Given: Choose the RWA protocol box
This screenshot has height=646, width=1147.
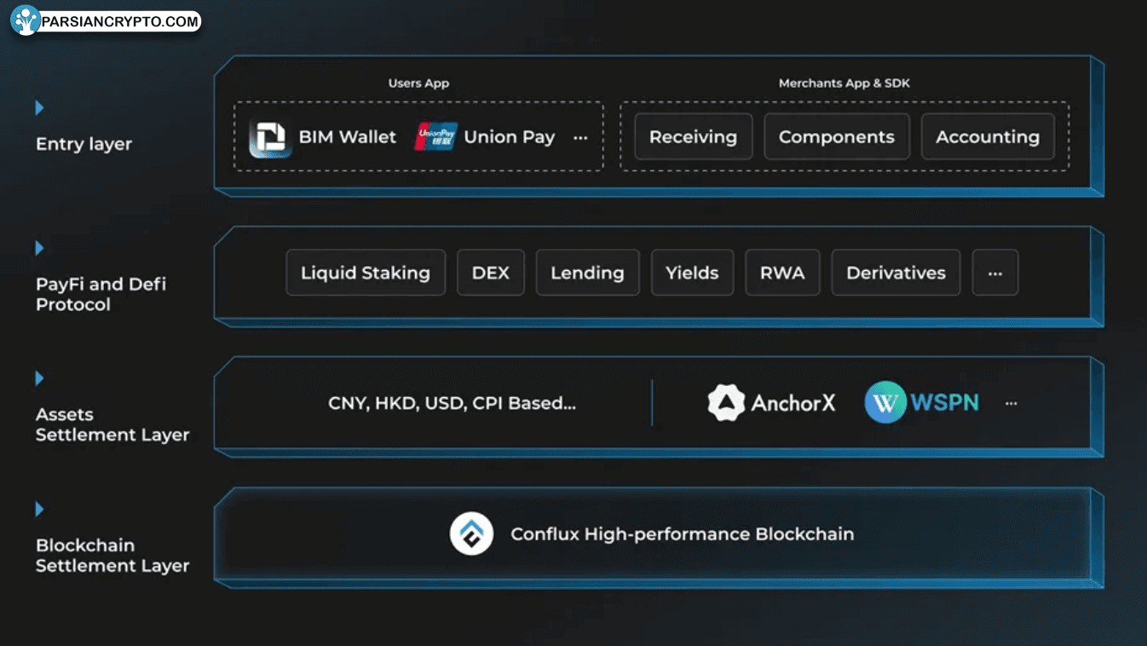Looking at the screenshot, I should click(782, 273).
